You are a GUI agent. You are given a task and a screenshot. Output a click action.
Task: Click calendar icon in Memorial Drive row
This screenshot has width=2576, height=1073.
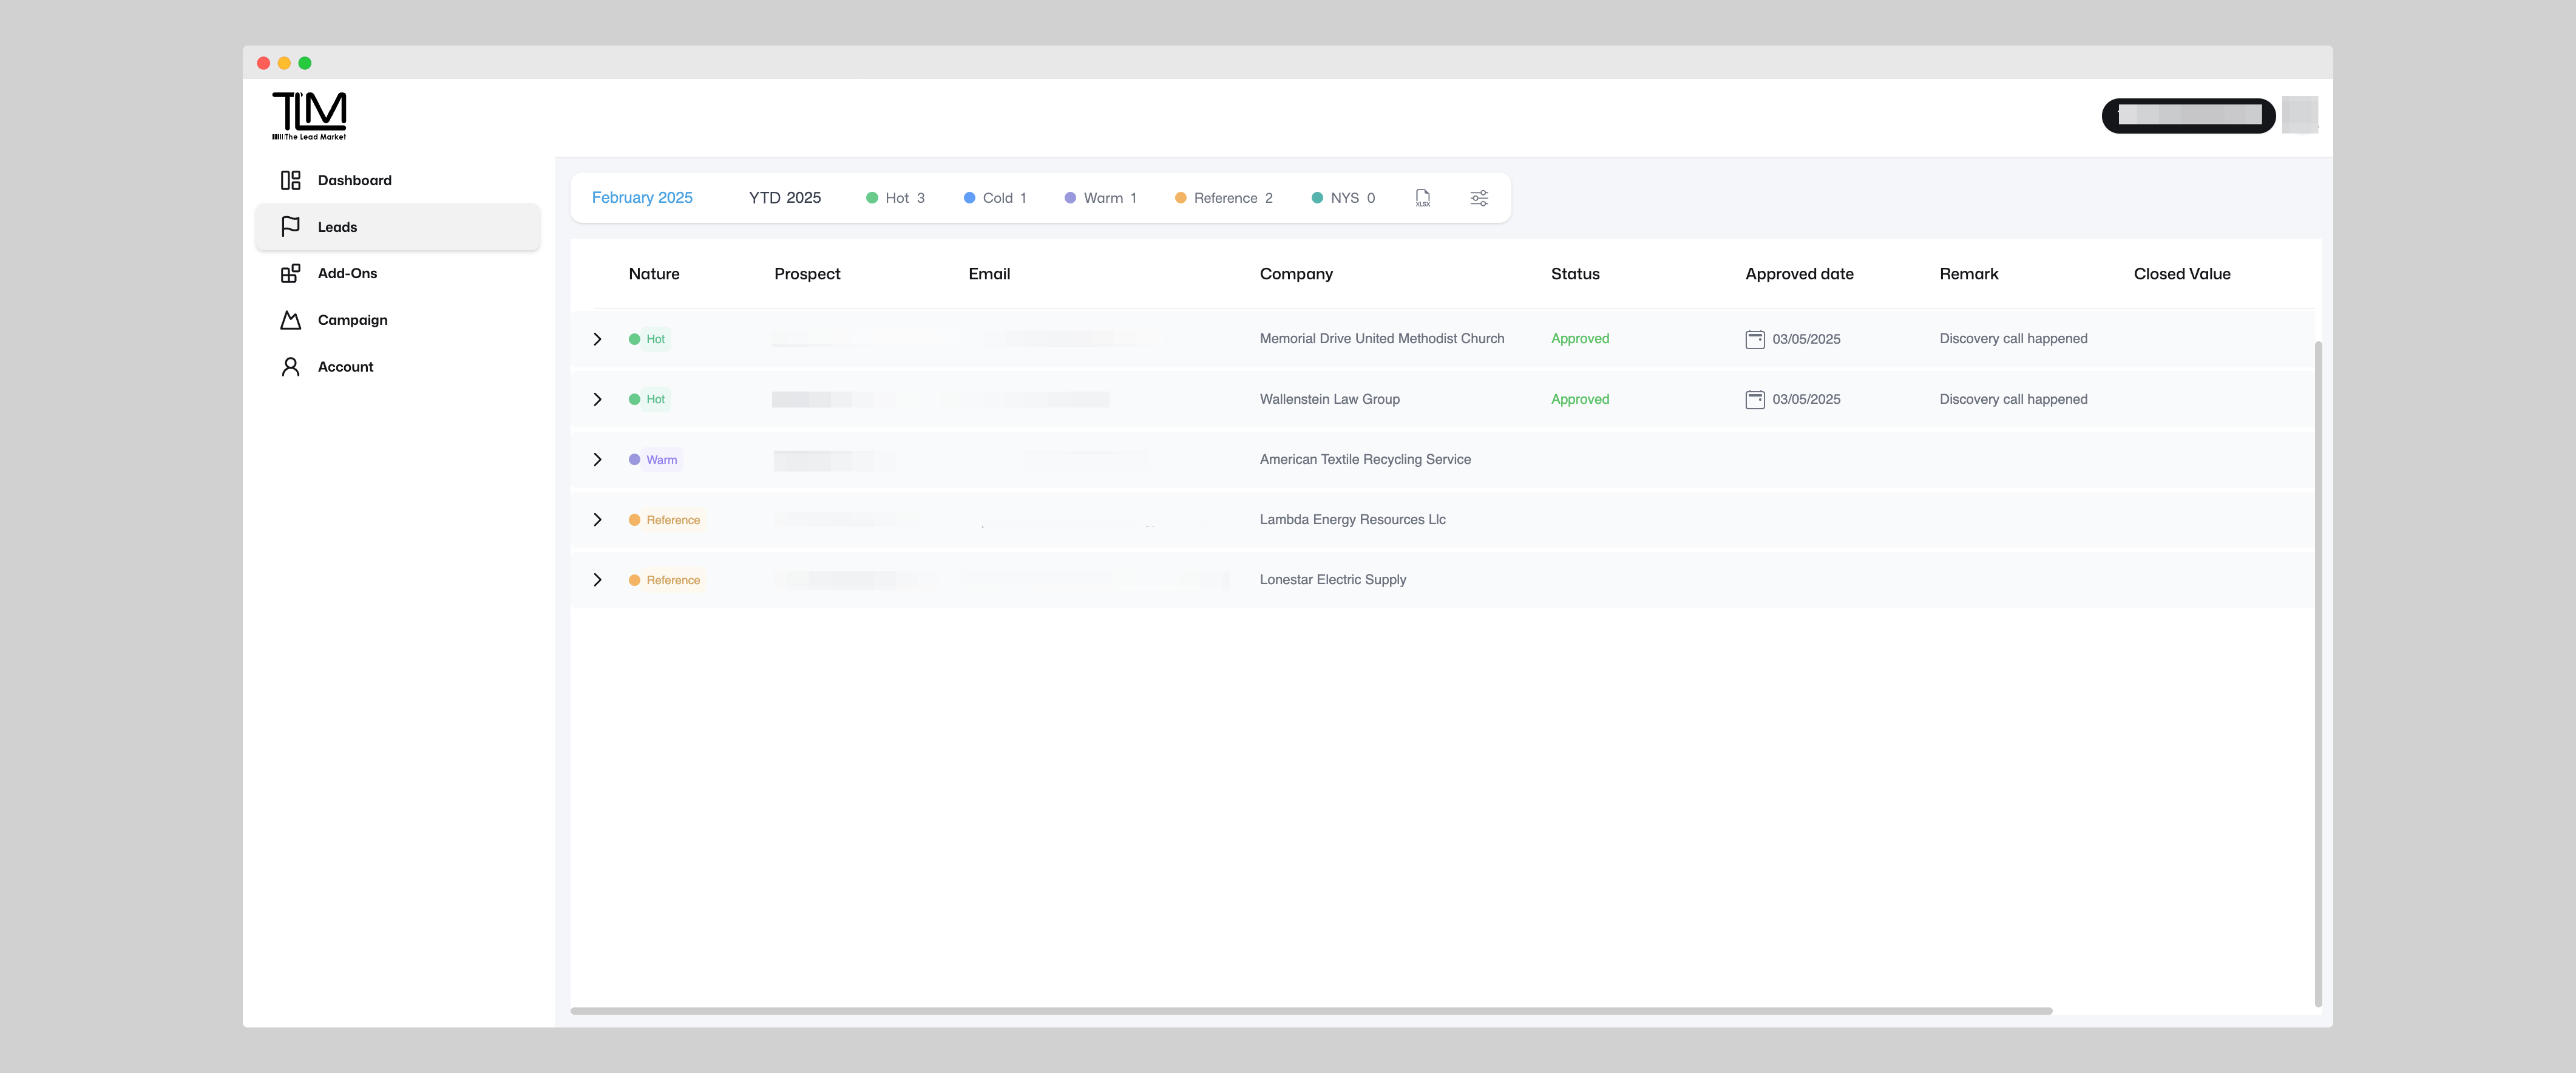pyautogui.click(x=1754, y=339)
